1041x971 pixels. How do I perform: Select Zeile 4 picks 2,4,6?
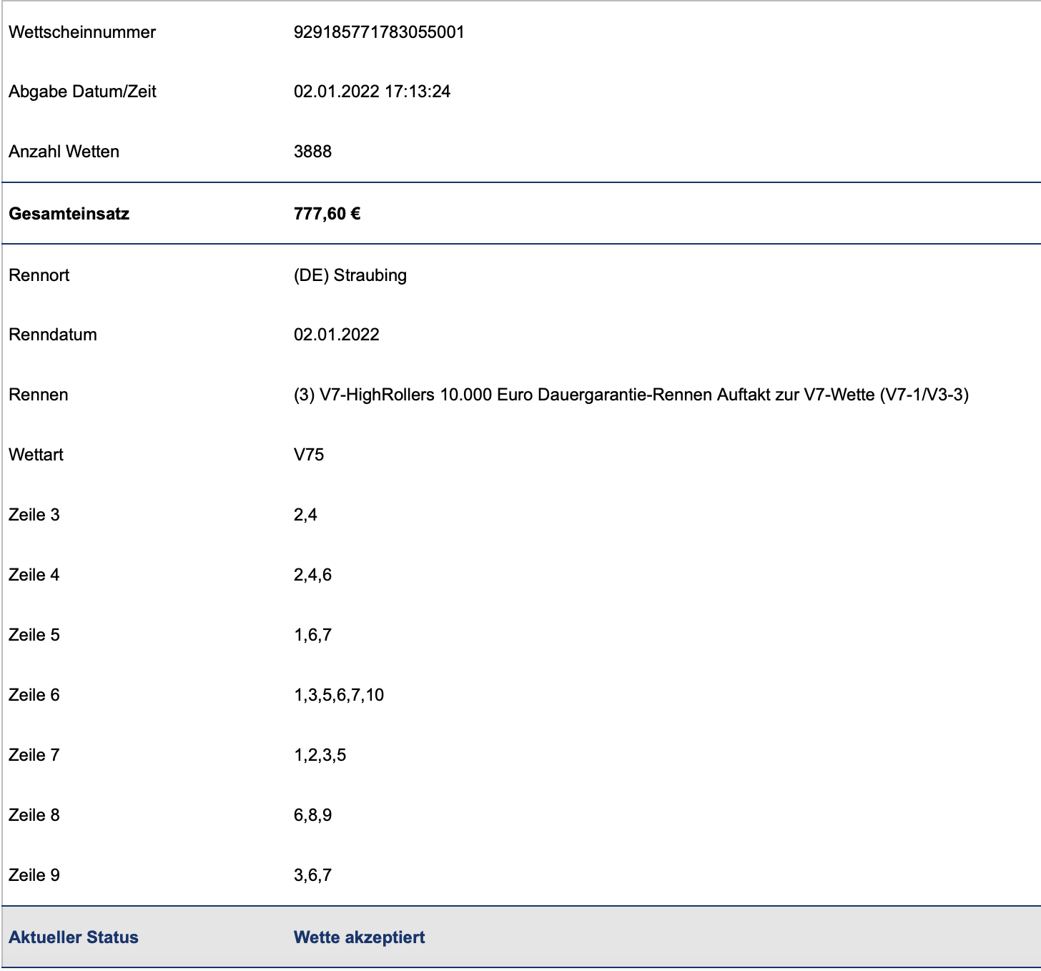coord(312,575)
